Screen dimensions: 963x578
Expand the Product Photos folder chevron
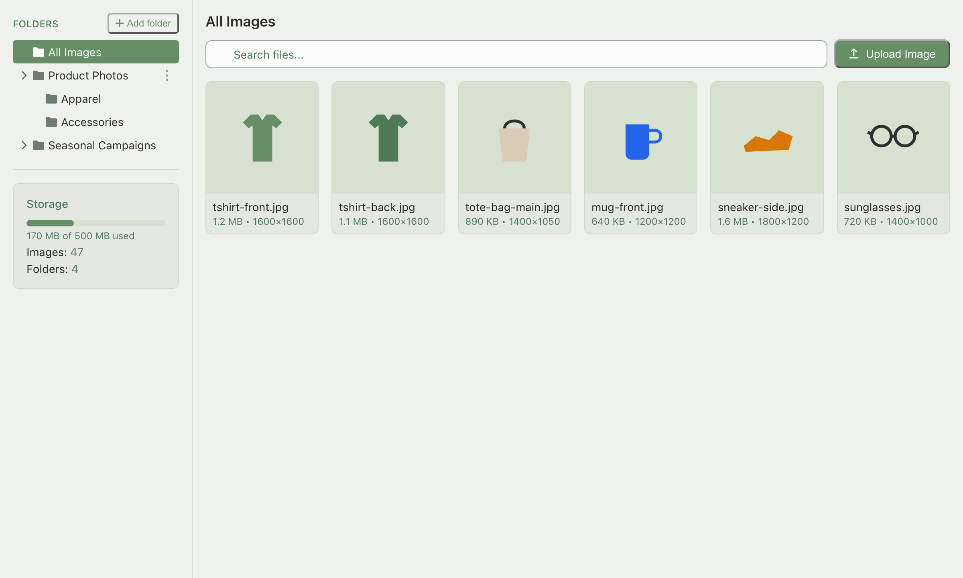coord(24,75)
